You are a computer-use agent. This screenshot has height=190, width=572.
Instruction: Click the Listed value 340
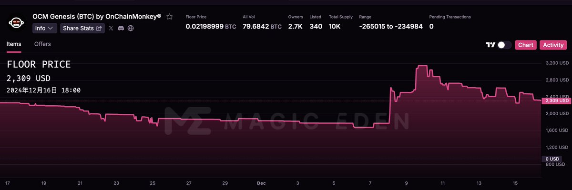316,26
